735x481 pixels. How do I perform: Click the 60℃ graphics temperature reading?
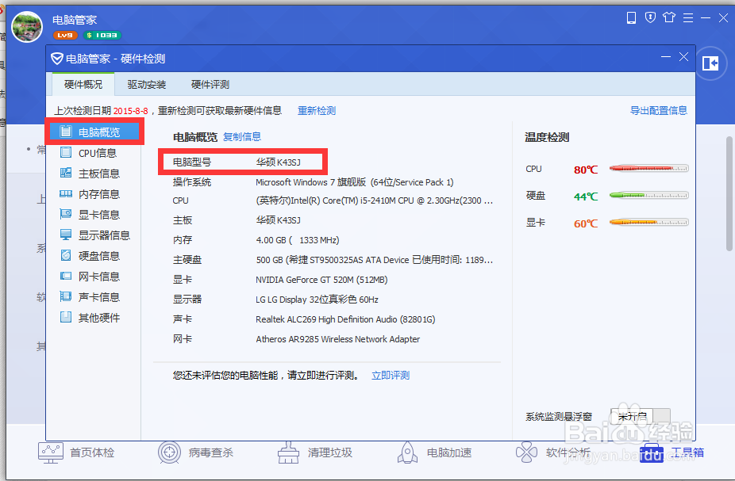(x=586, y=223)
